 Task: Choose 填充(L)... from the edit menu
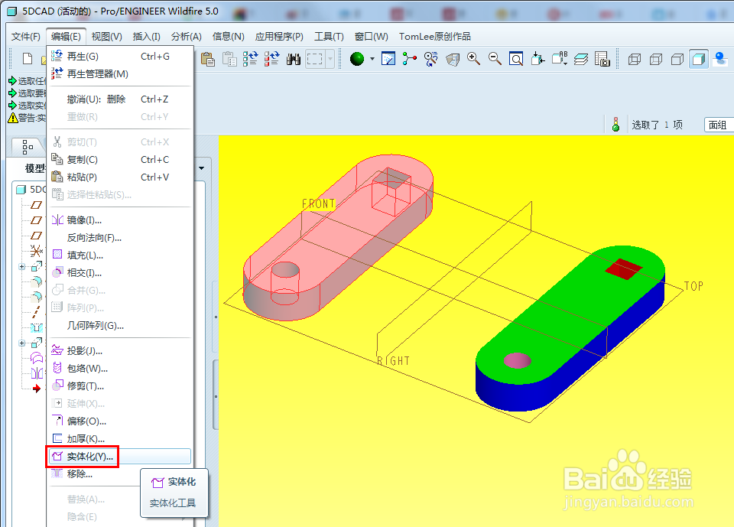[x=121, y=255]
